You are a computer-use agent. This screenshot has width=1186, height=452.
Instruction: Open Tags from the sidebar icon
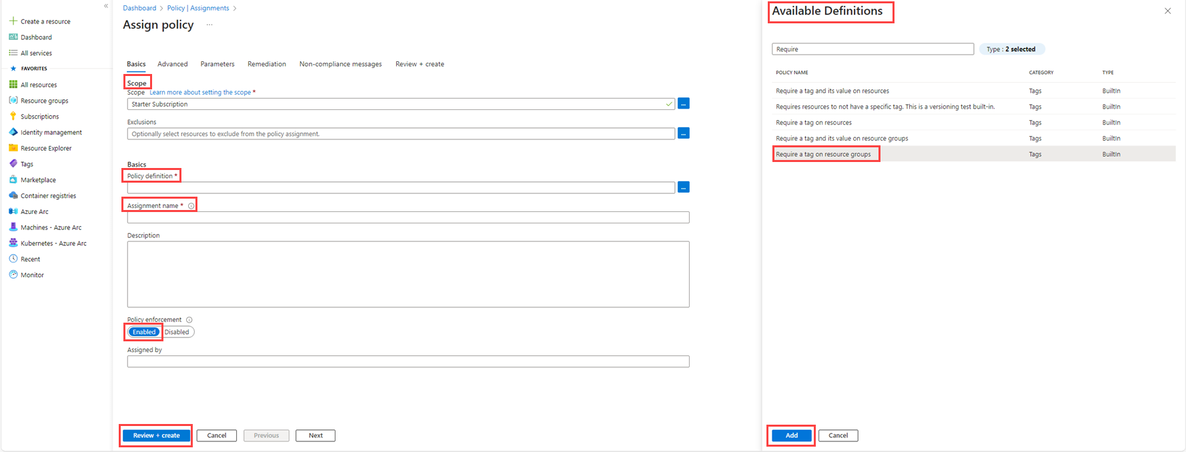(13, 164)
